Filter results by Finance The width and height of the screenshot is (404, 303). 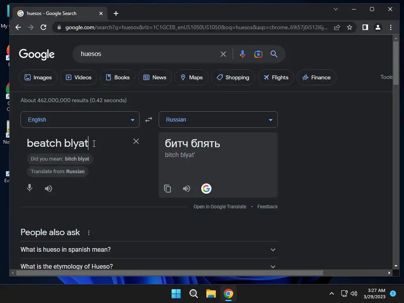tap(316, 77)
